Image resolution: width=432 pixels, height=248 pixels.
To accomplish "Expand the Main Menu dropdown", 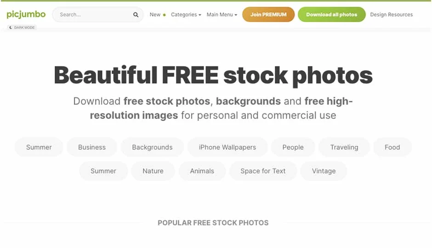I will (222, 15).
